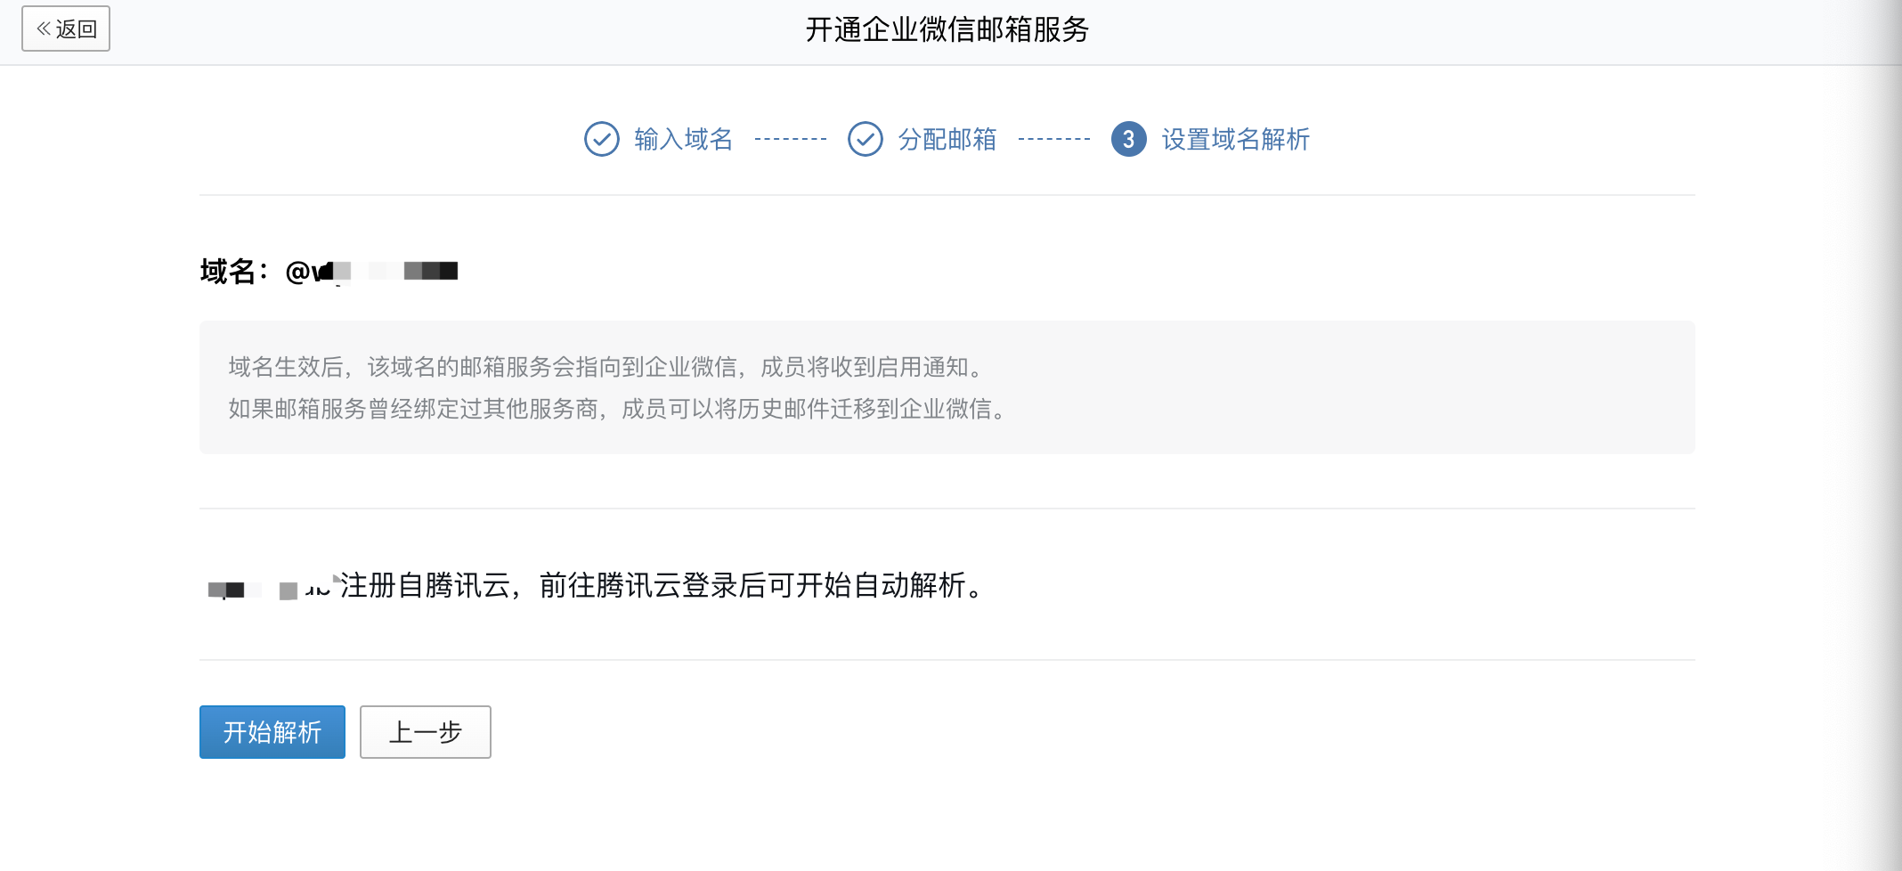Image resolution: width=1902 pixels, height=871 pixels.
Task: Select the 输入域名 step label
Action: 684,139
